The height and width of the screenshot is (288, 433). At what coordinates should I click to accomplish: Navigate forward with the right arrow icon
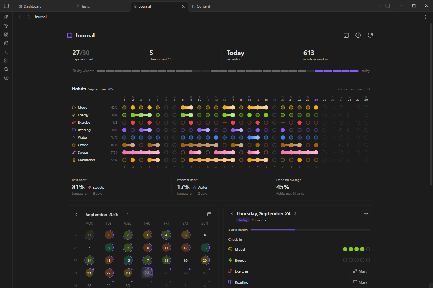(28, 17)
